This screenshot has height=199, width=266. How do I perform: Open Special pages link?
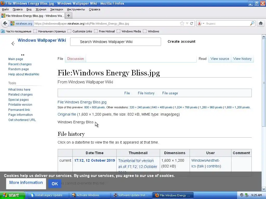[18, 100]
